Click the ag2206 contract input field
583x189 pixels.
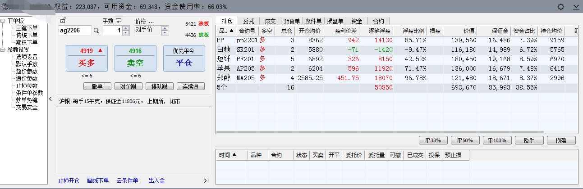(74, 31)
